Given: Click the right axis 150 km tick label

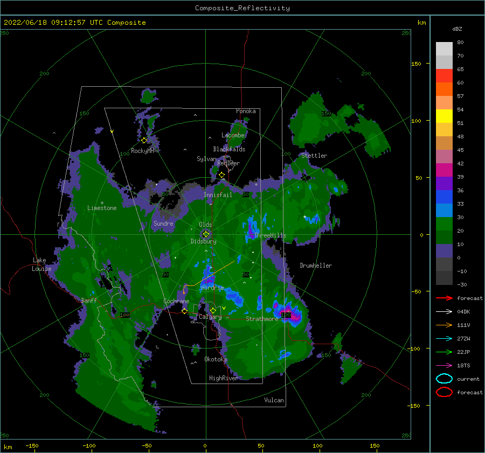Looking at the screenshot, I should (416, 64).
